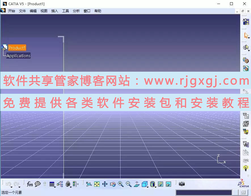Open the Redo history dropdown arrow
Screen dimensions: 251x196
19,187
